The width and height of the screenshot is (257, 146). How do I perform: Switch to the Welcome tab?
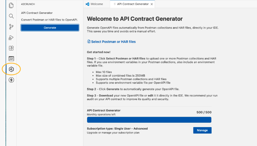tap(97, 4)
